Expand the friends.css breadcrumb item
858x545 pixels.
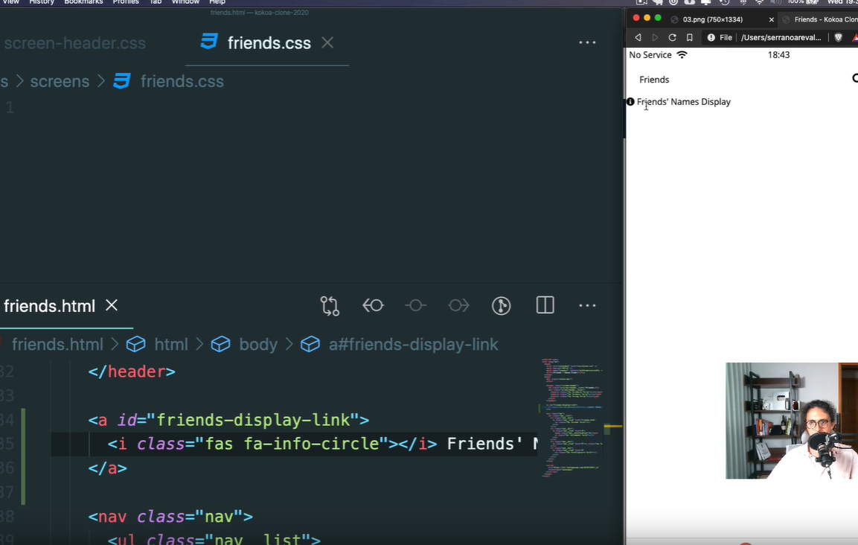(182, 81)
